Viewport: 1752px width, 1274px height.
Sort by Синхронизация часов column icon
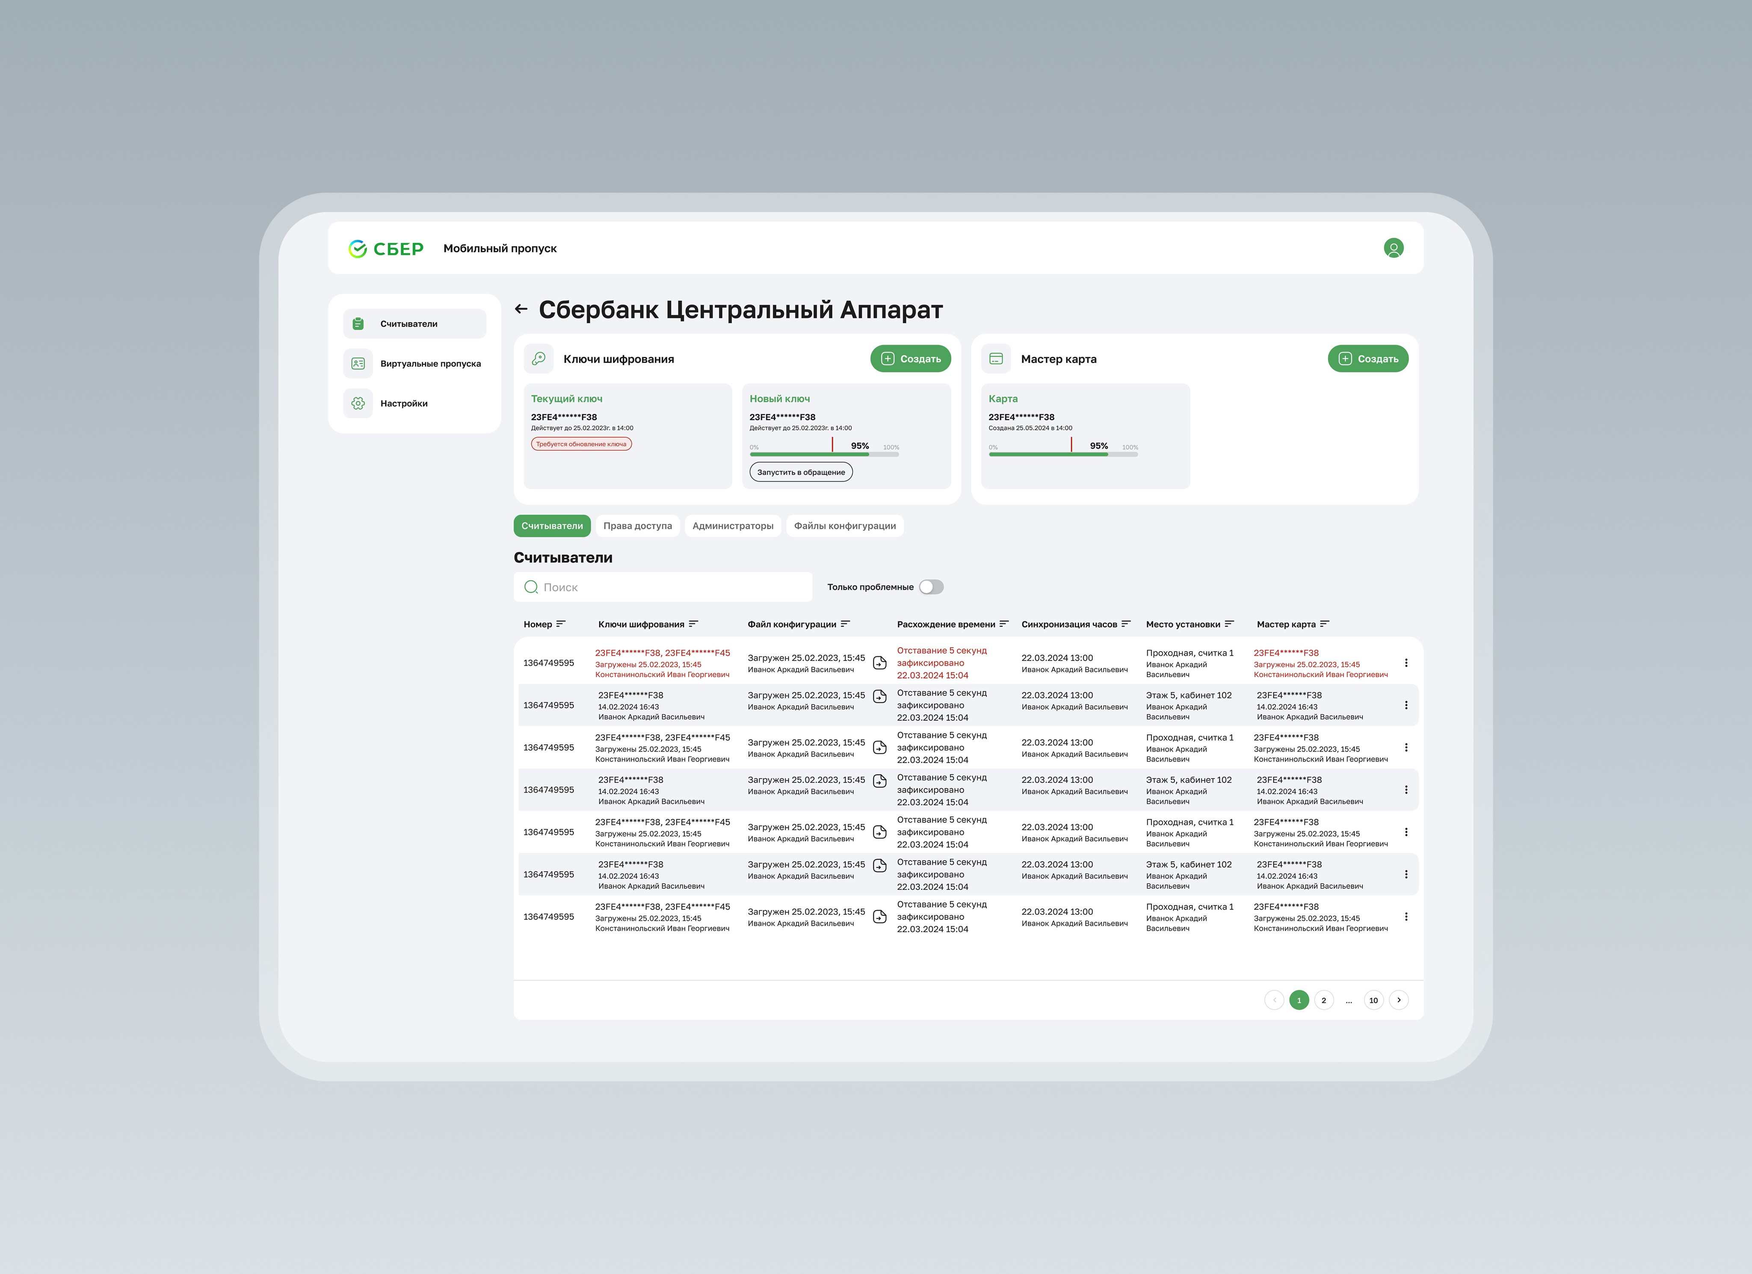pos(1125,624)
